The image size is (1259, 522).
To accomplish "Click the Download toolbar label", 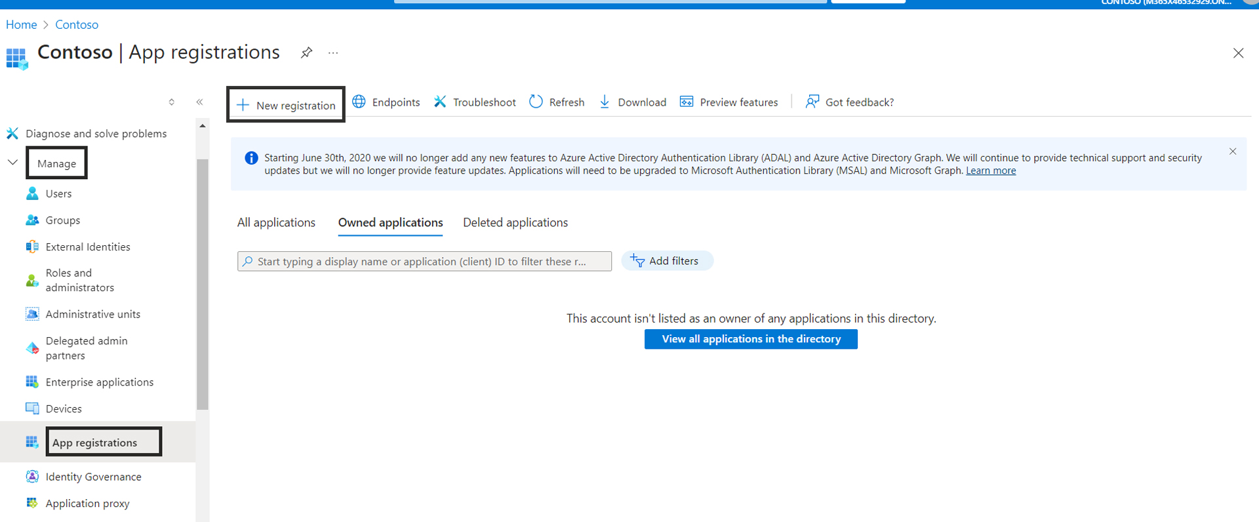I will click(x=642, y=102).
